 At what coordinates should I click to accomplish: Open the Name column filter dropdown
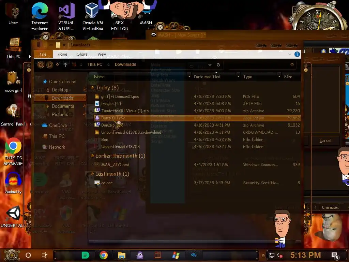pos(189,76)
